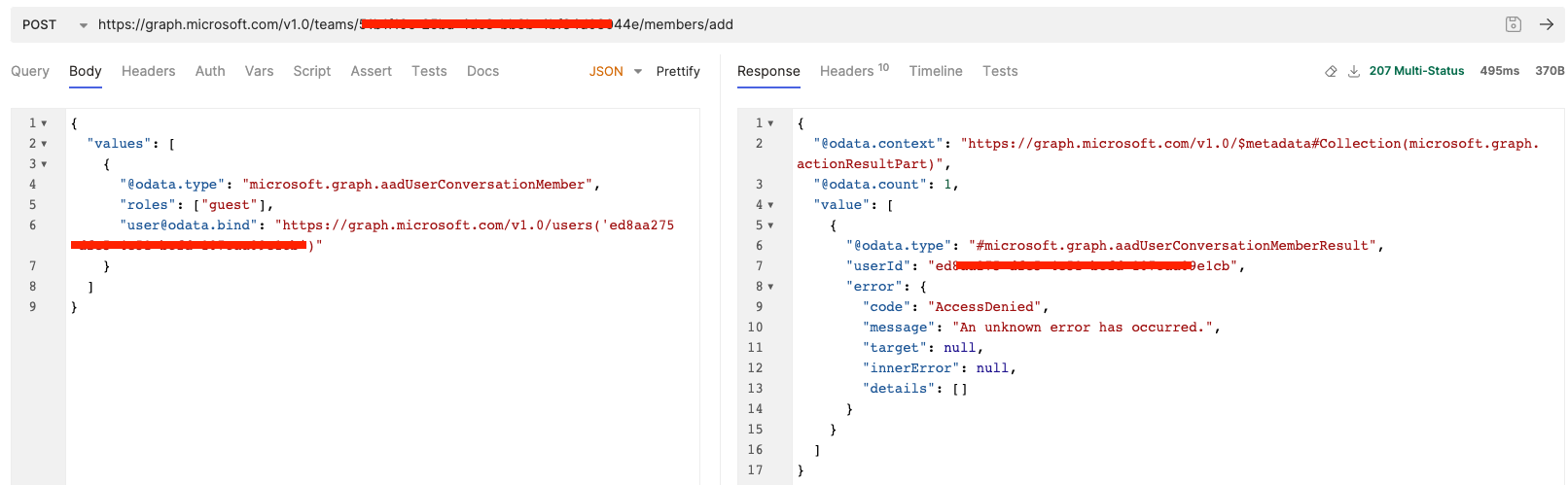Screen dimensions: 1568x485
Task: Click the 370B response size
Action: (1550, 71)
